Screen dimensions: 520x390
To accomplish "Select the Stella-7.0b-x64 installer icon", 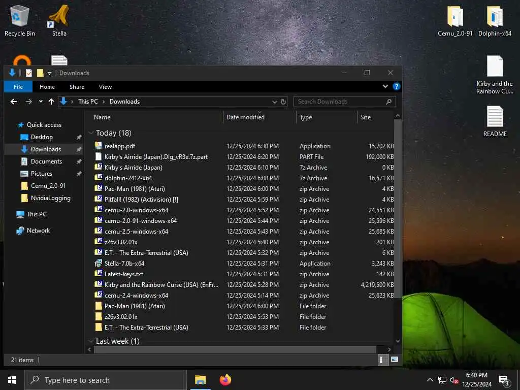I will tap(98, 263).
